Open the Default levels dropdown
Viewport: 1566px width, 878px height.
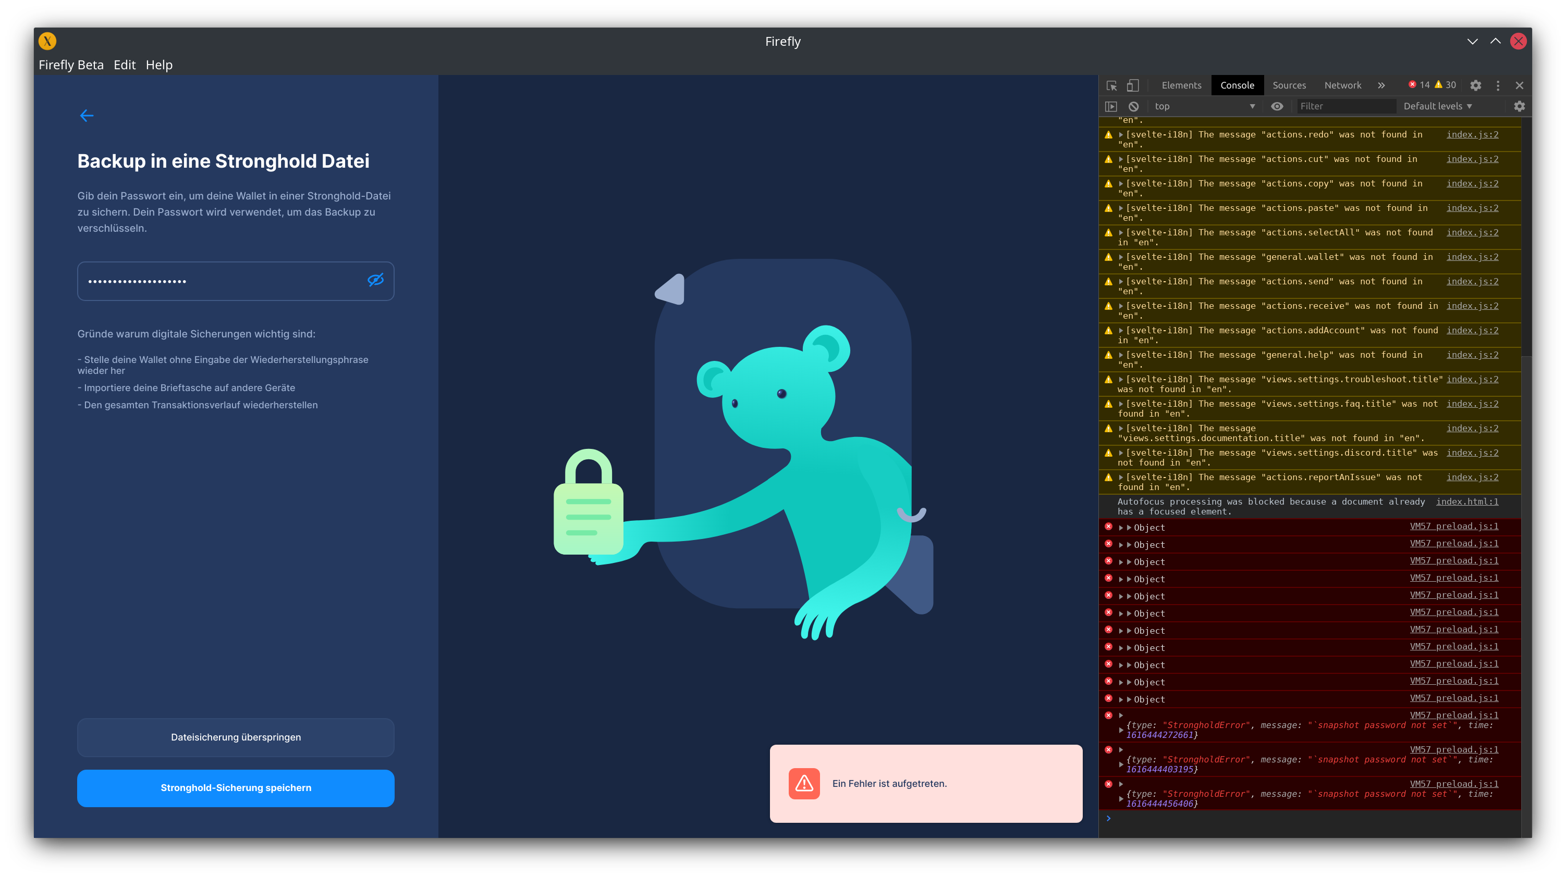1437,106
